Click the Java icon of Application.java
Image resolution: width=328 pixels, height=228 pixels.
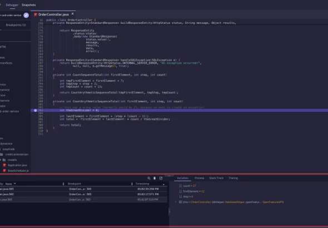(4, 165)
